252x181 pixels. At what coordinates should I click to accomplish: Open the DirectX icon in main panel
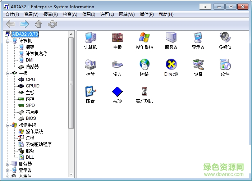click(171, 65)
